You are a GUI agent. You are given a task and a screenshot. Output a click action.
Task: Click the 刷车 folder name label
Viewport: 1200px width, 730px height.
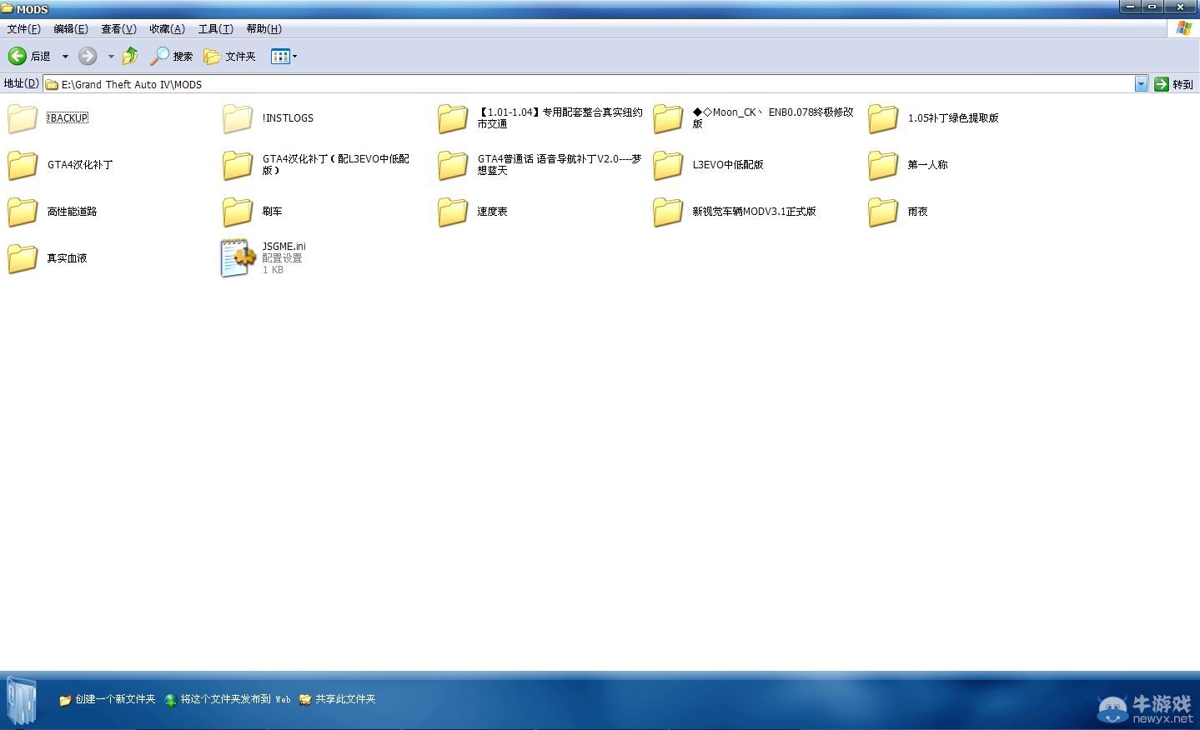(272, 211)
